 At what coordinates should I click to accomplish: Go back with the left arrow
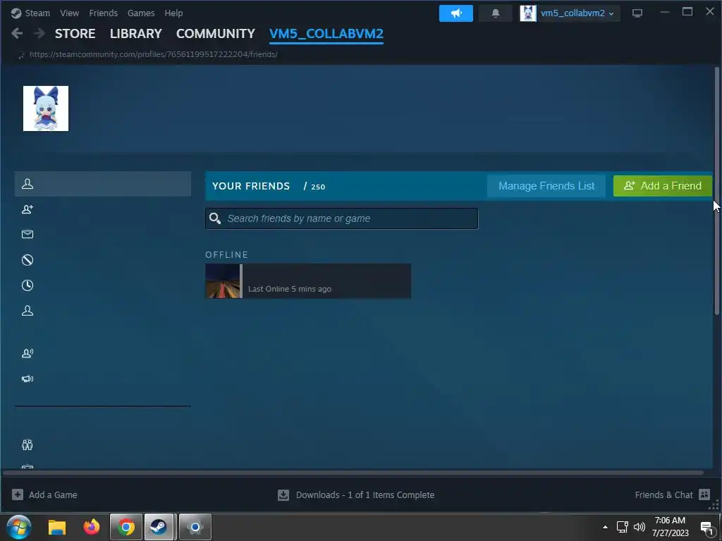coord(17,33)
